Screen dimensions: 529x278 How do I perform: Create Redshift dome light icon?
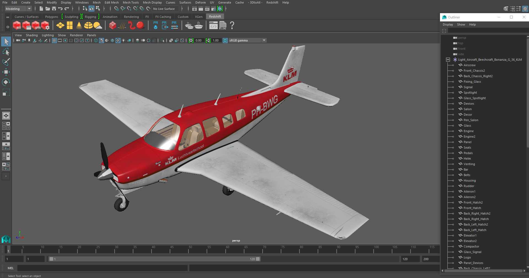(88, 26)
